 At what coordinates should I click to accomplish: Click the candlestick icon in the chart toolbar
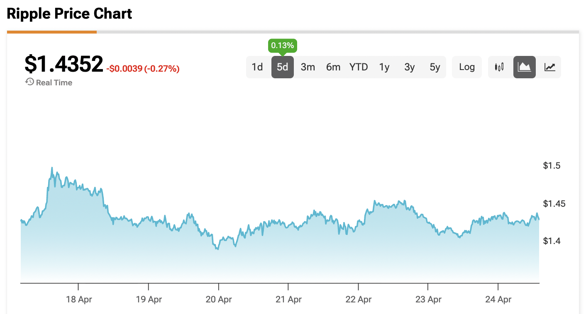(x=499, y=67)
